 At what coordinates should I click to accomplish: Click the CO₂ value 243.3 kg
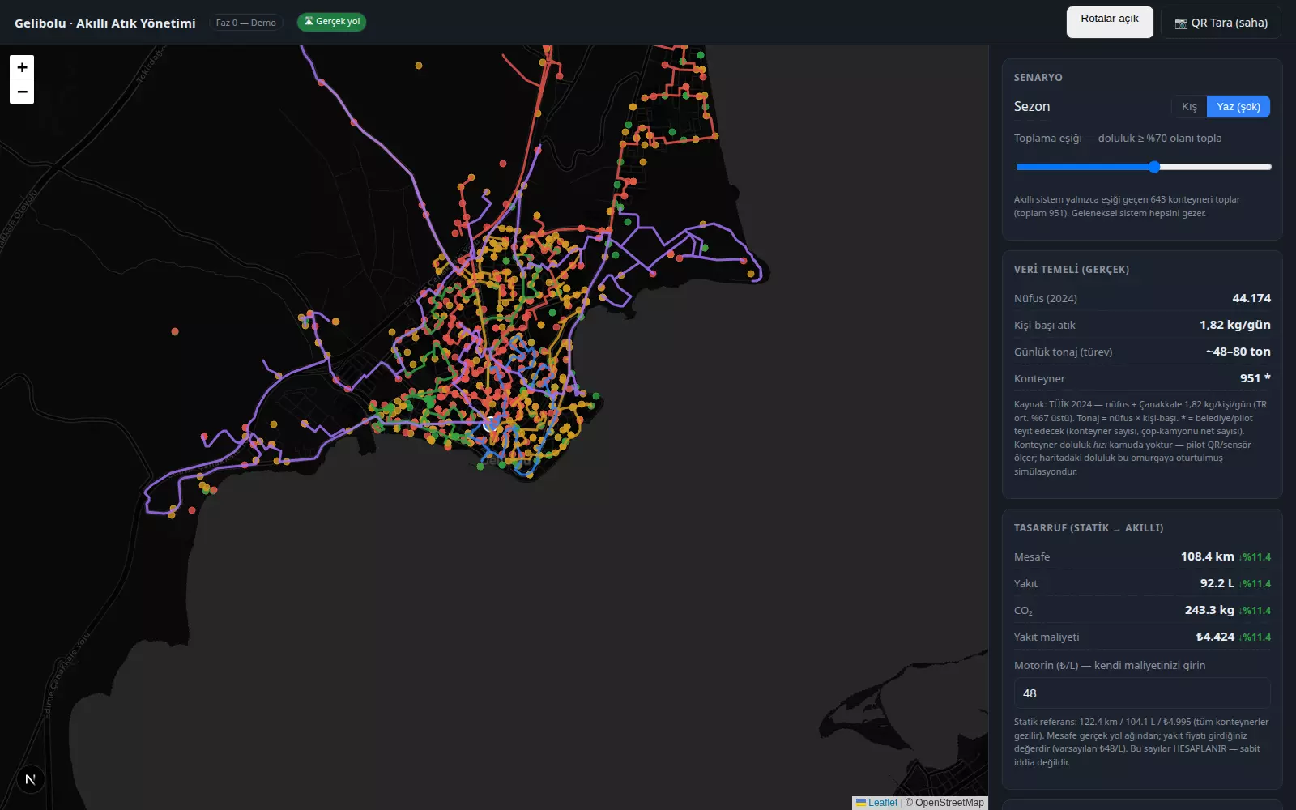pyautogui.click(x=1209, y=610)
